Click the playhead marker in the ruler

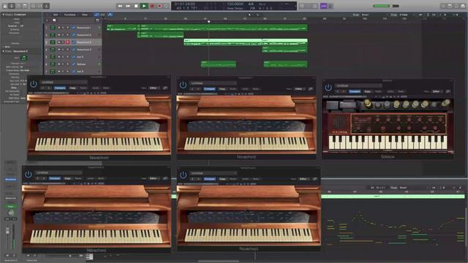tap(208, 21)
